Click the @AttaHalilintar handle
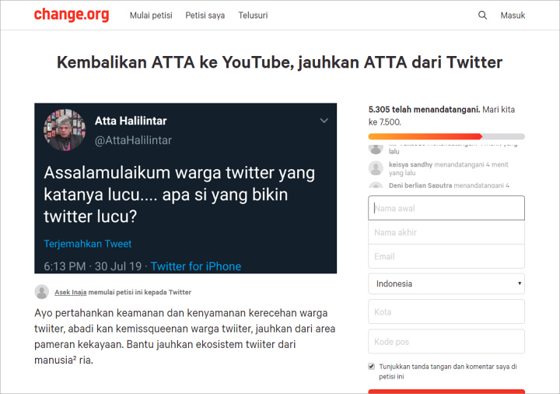 133,140
